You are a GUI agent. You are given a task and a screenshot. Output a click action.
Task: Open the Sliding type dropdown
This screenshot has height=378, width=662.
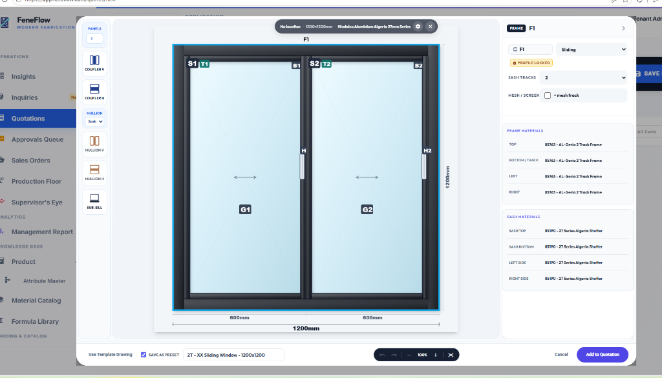click(592, 50)
